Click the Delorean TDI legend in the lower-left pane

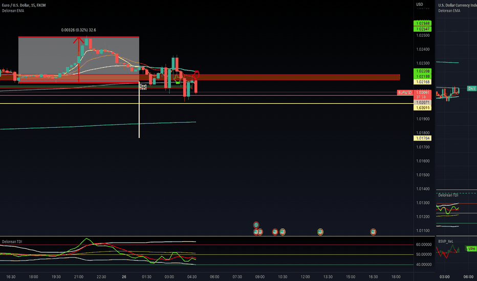click(12, 242)
